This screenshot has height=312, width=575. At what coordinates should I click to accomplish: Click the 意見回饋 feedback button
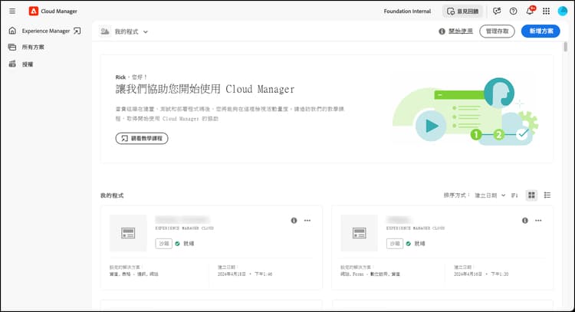click(462, 11)
